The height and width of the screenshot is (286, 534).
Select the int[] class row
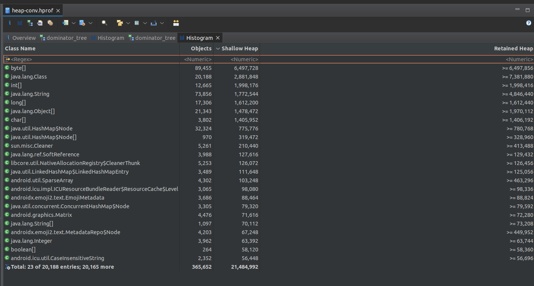[269, 85]
